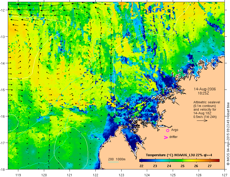Click latitude axis label -12

[3, 10]
